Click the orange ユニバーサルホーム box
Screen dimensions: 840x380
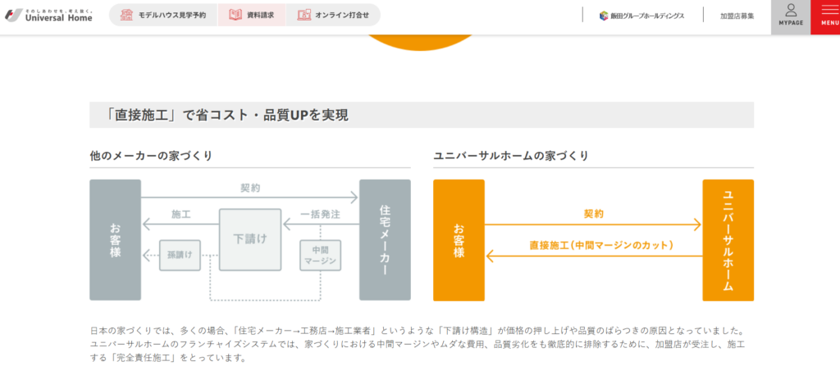point(728,240)
